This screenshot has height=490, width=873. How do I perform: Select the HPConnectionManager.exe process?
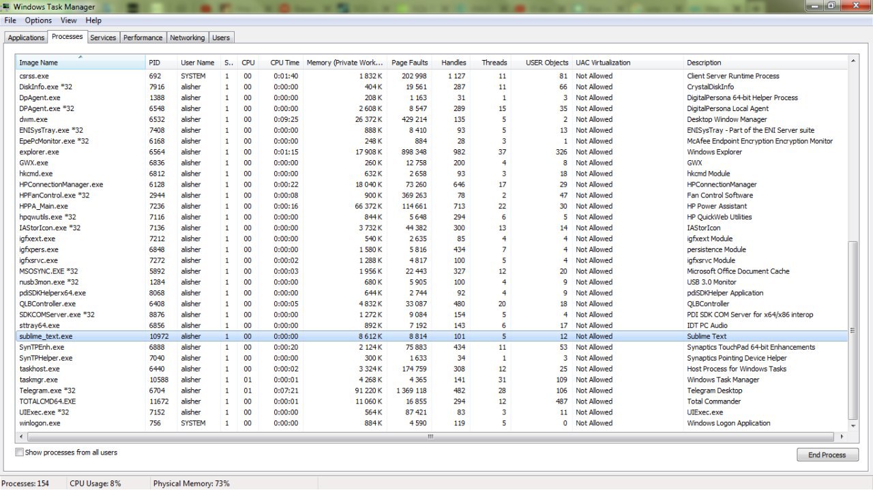(432, 185)
